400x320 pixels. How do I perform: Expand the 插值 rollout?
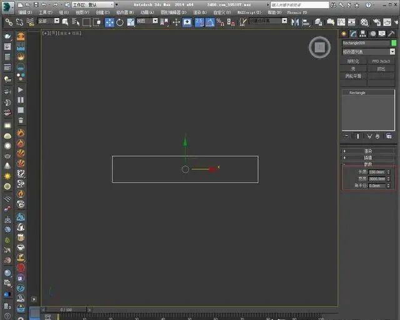coord(368,158)
